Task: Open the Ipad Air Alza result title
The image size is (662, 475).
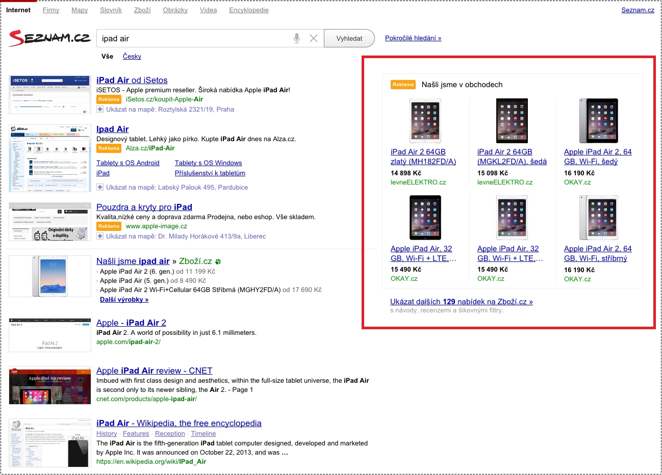Action: pyautogui.click(x=112, y=129)
